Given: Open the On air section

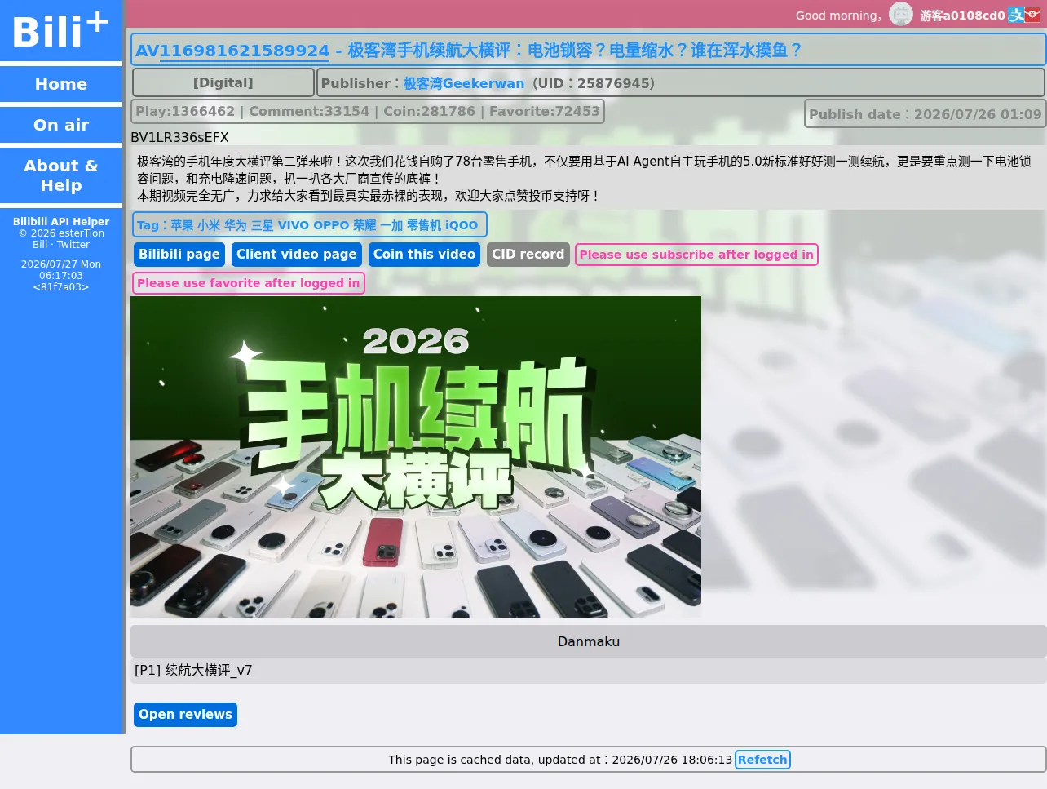Looking at the screenshot, I should coord(61,125).
